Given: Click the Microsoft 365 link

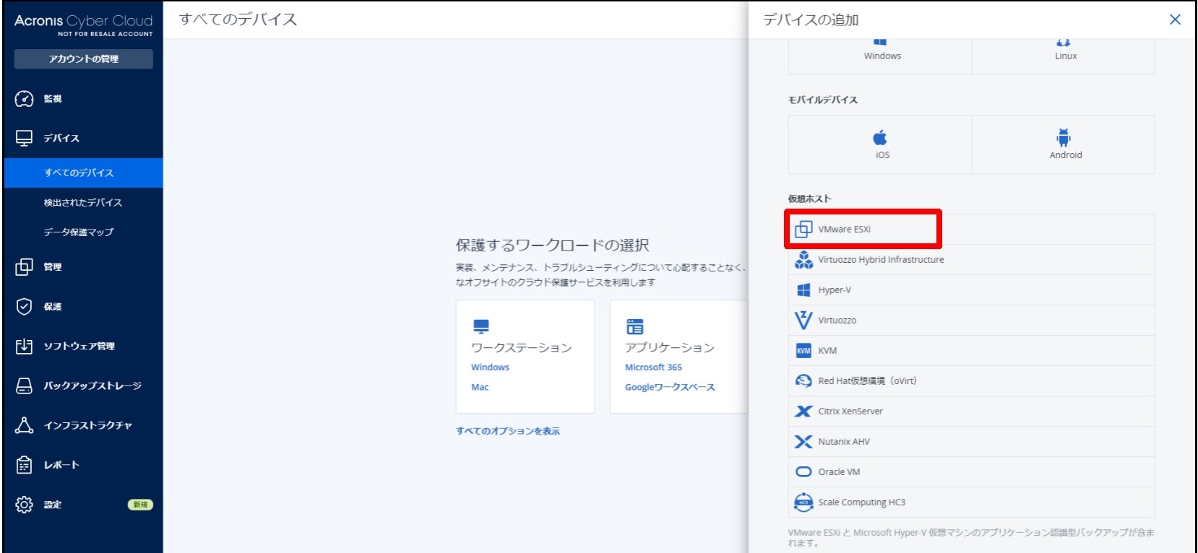Looking at the screenshot, I should coord(653,367).
